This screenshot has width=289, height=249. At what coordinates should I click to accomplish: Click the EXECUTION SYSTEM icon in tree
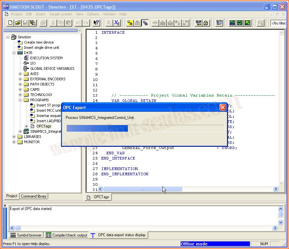click(x=26, y=58)
